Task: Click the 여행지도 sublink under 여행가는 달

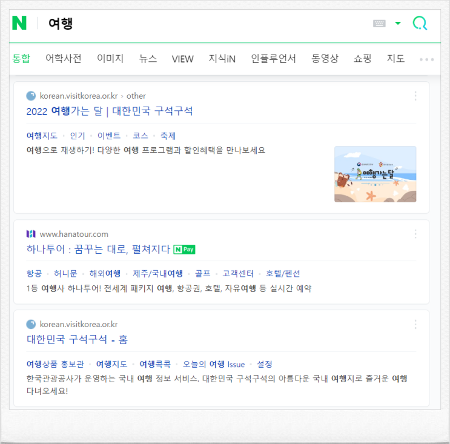Action: pyautogui.click(x=42, y=136)
